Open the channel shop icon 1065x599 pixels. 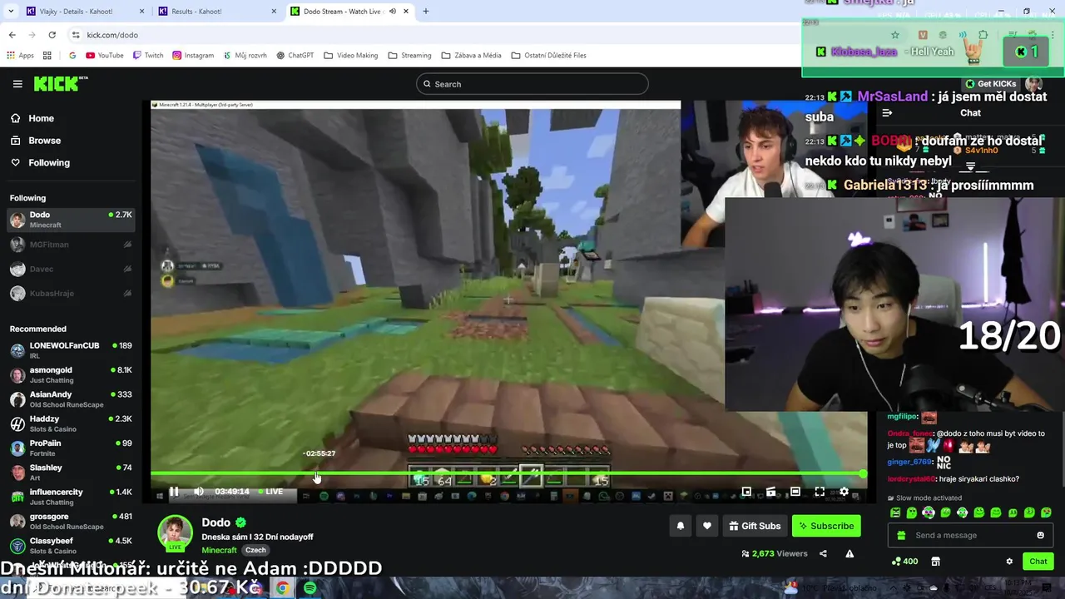pos(935,562)
